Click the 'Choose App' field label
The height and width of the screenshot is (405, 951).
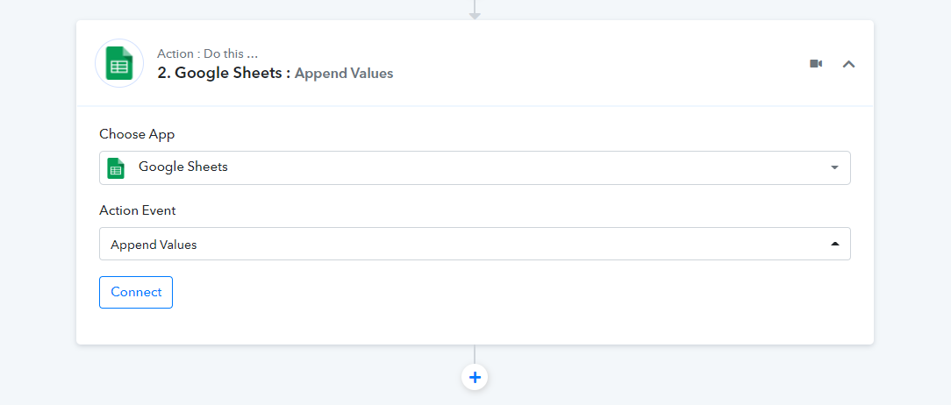(x=137, y=135)
